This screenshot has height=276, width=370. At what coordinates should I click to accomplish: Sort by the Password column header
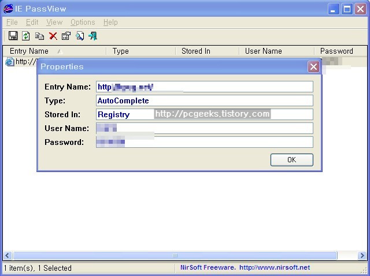click(x=341, y=51)
